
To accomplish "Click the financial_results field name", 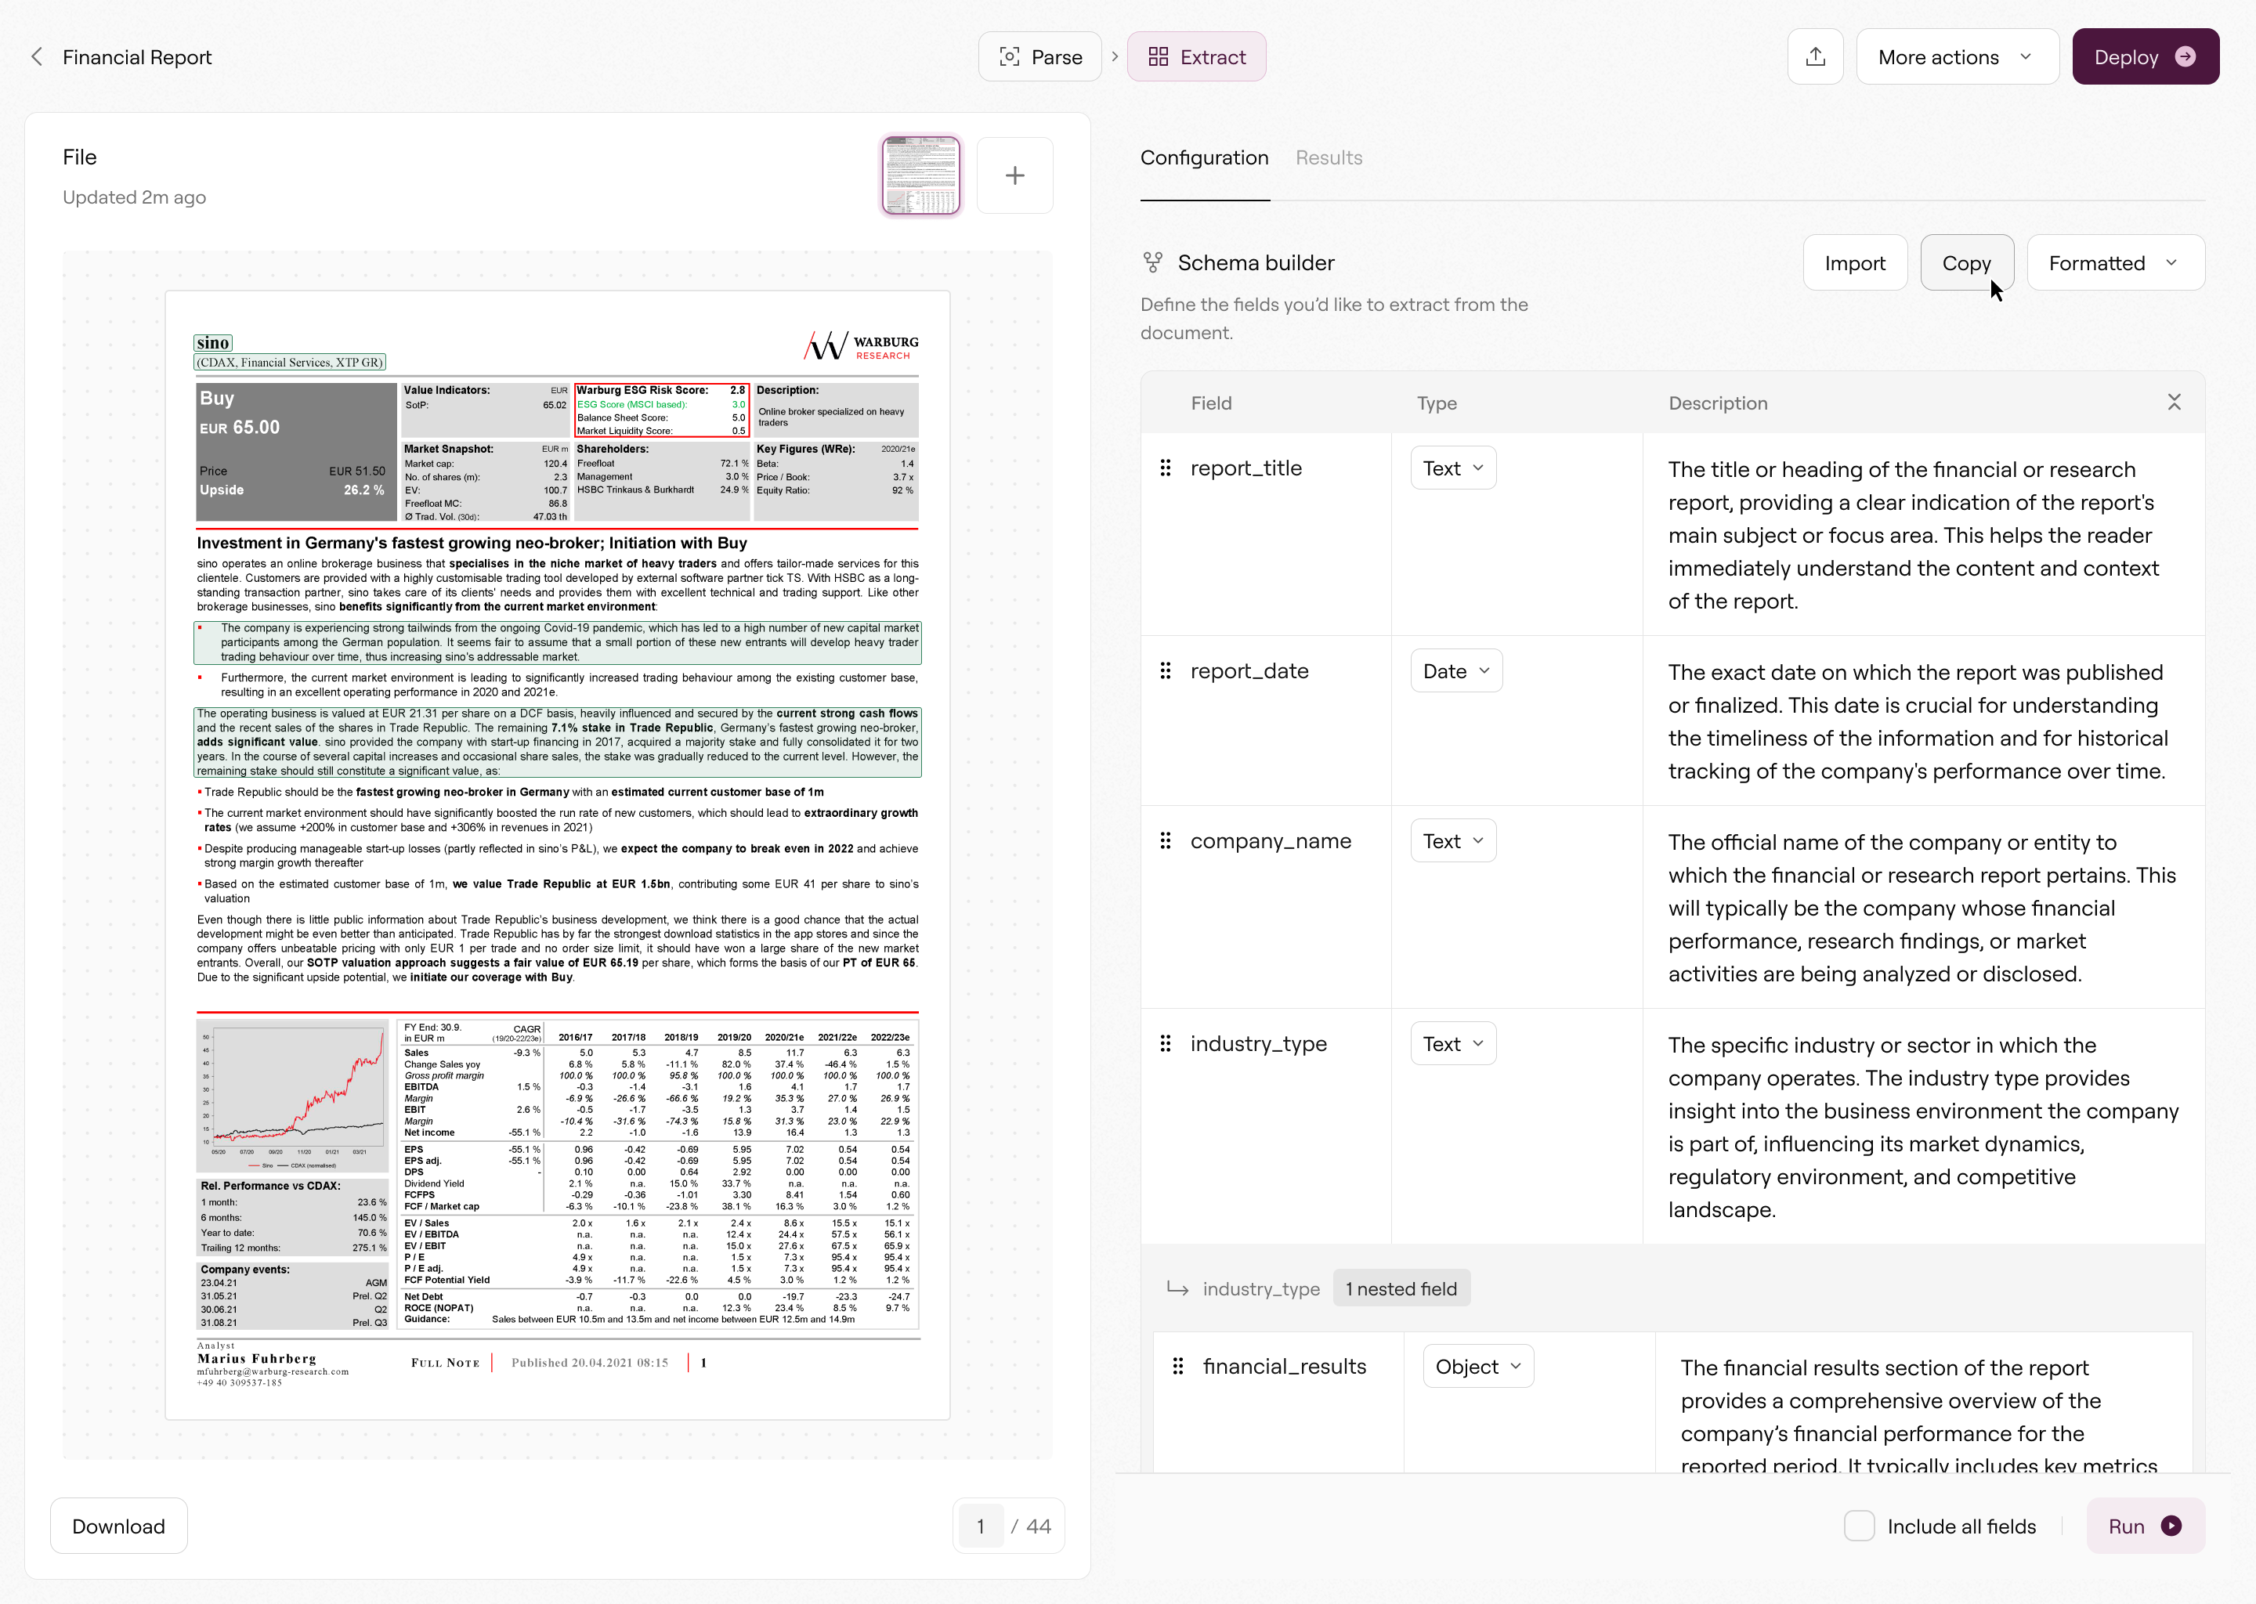I will 1284,1366.
